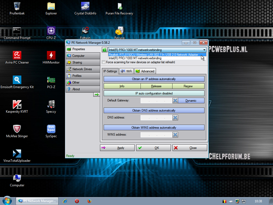The height and width of the screenshot is (205, 273).
Task: Switch to the IP-Settings tab
Action: point(110,71)
